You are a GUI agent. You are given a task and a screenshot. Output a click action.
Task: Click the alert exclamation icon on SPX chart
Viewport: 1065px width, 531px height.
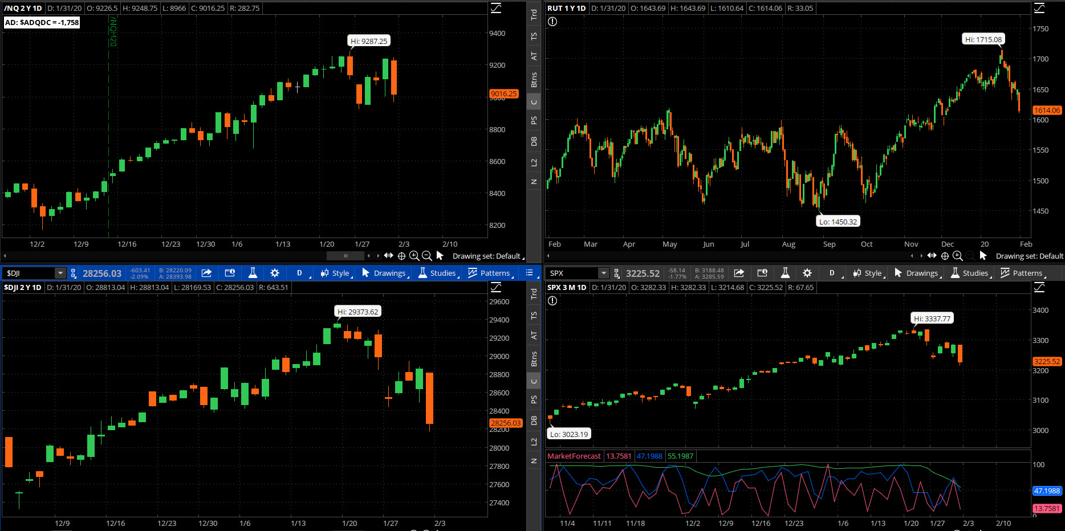click(x=552, y=301)
